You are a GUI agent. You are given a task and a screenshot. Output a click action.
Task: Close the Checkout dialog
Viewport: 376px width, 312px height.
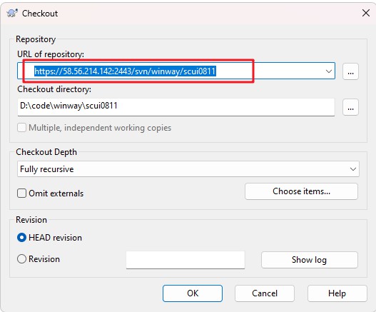[x=366, y=13]
